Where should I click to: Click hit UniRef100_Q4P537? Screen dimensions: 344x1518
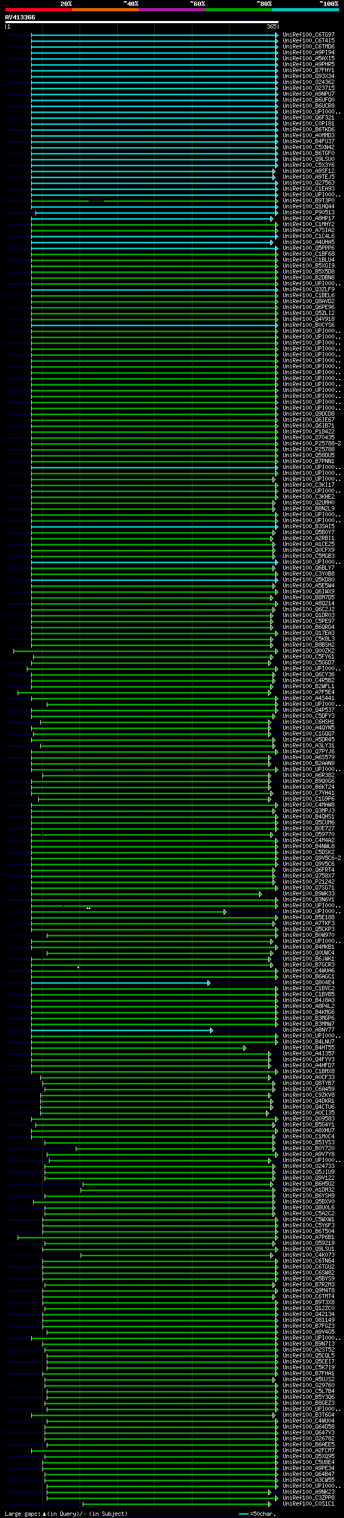pos(309,710)
